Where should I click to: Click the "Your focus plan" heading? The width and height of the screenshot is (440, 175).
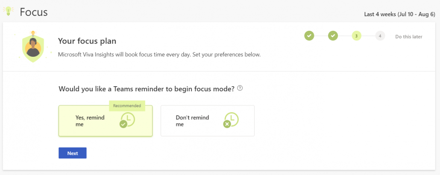[x=87, y=41]
